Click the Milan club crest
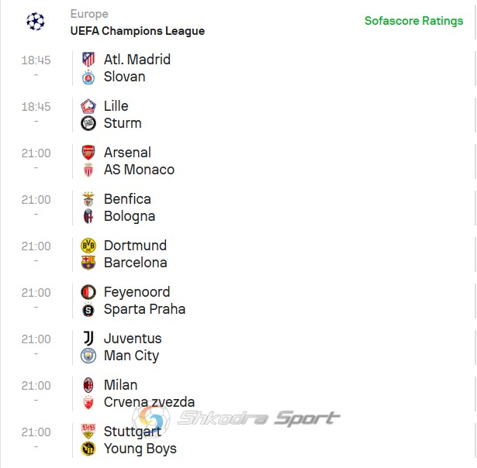Image resolution: width=477 pixels, height=468 pixels. point(88,385)
